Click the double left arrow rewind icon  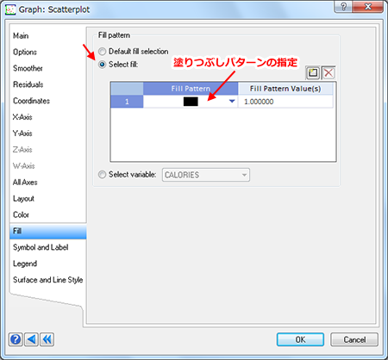47,339
